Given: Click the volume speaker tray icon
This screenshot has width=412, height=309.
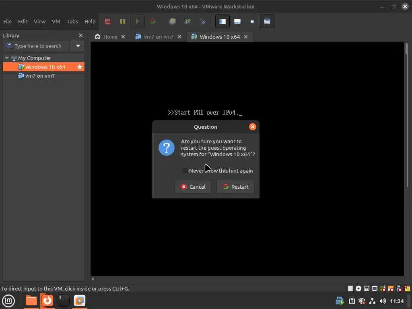Looking at the screenshot, I should 383,301.
